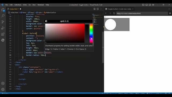This screenshot has width=172, height=97.
Task: Open the Accounts menu icon
Action: 3,83
